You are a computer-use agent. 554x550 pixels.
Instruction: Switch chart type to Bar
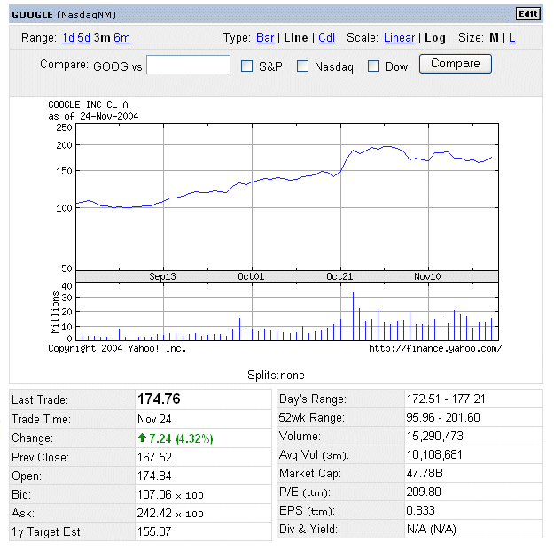(x=265, y=37)
